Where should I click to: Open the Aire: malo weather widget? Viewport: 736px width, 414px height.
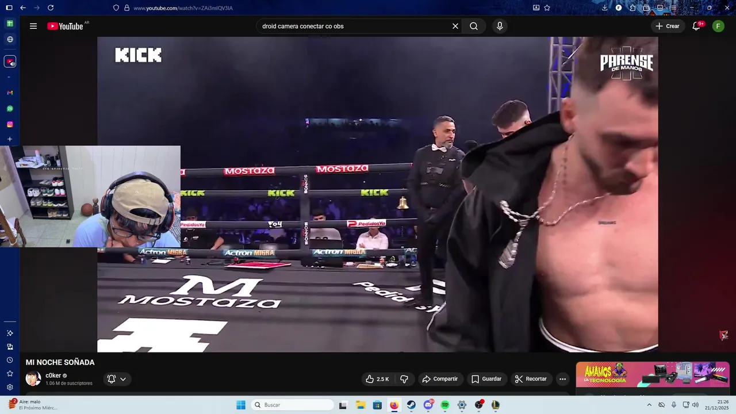[x=33, y=405]
